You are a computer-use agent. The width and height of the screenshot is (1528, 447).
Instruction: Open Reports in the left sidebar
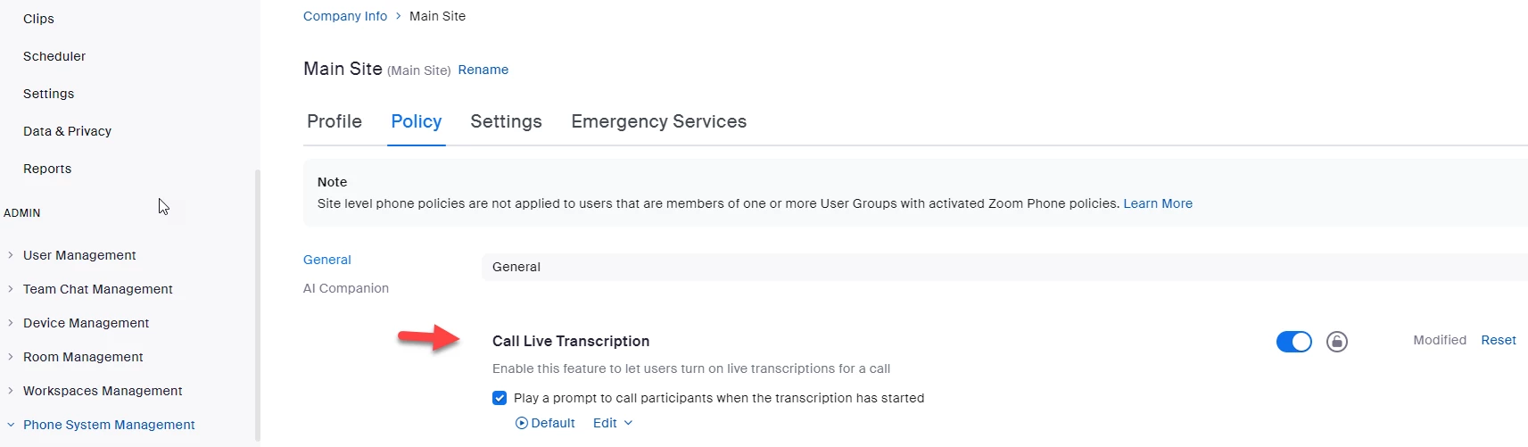coord(47,169)
